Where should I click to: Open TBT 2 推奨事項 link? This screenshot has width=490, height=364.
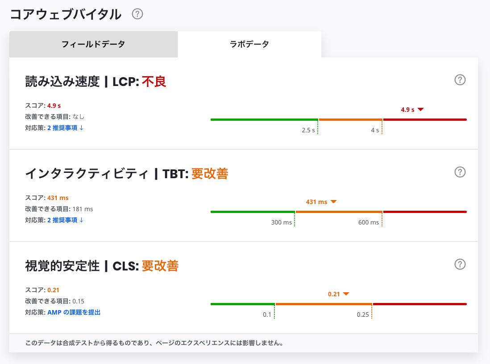(66, 220)
